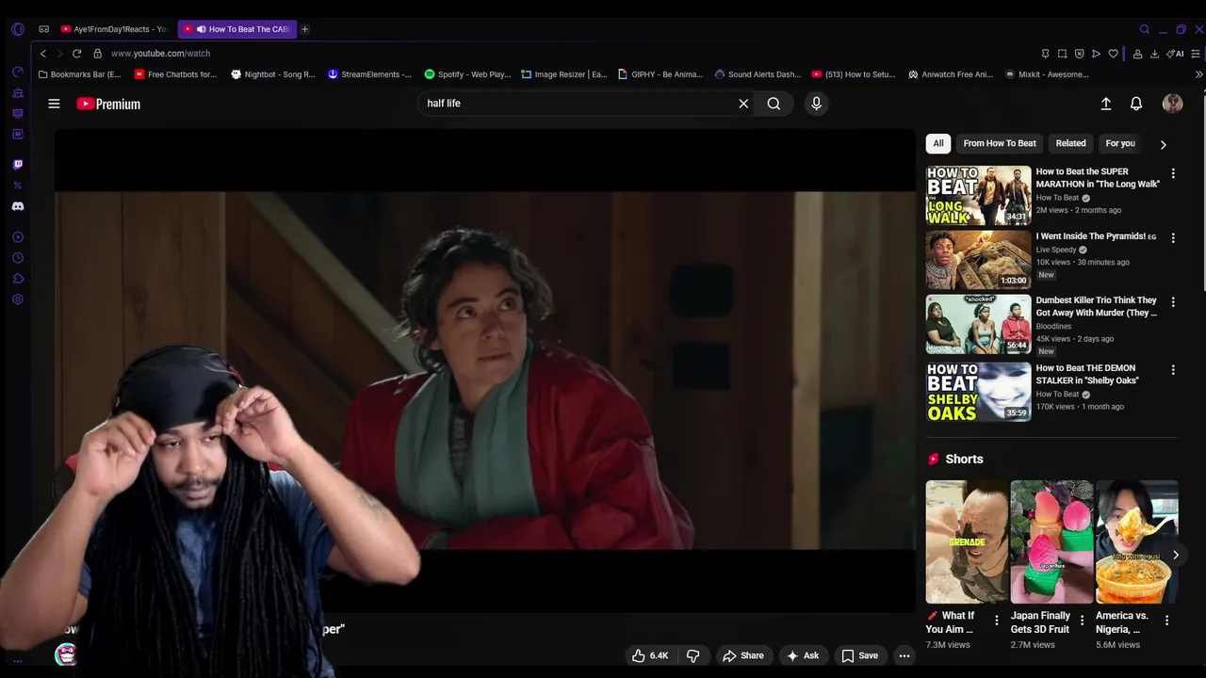
Task: Select the Related filter chip
Action: [1070, 143]
